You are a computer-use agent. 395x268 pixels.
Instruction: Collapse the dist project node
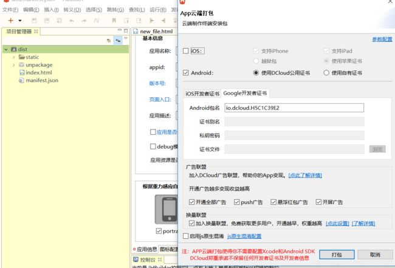coord(6,49)
